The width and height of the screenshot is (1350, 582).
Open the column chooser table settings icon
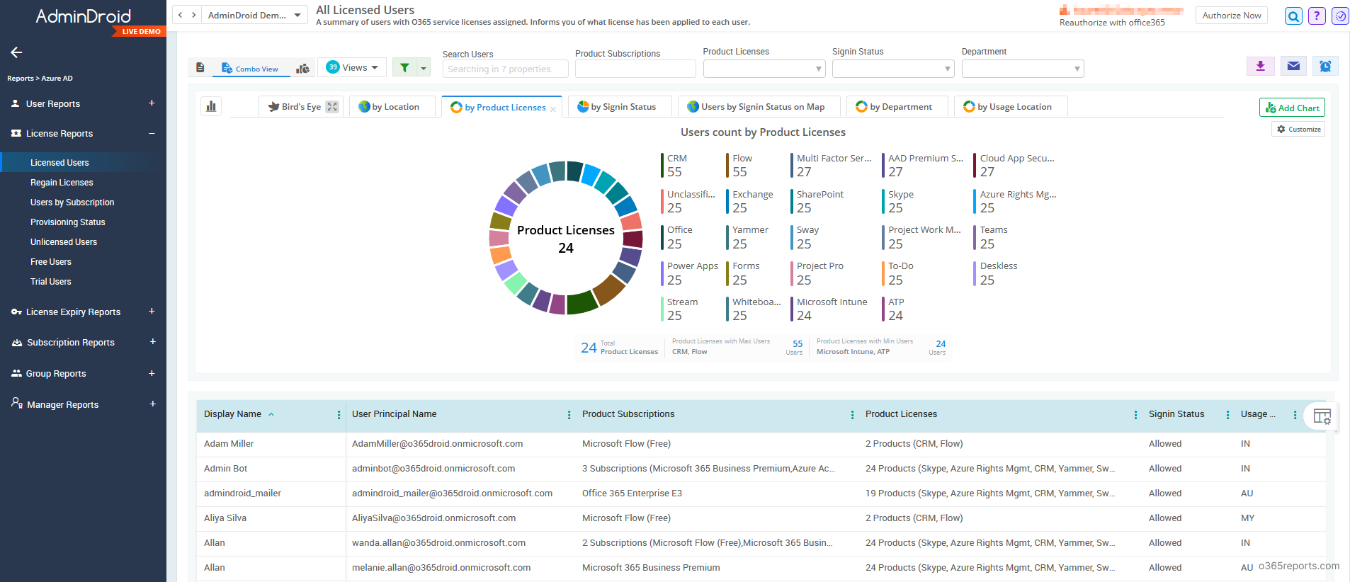1322,416
